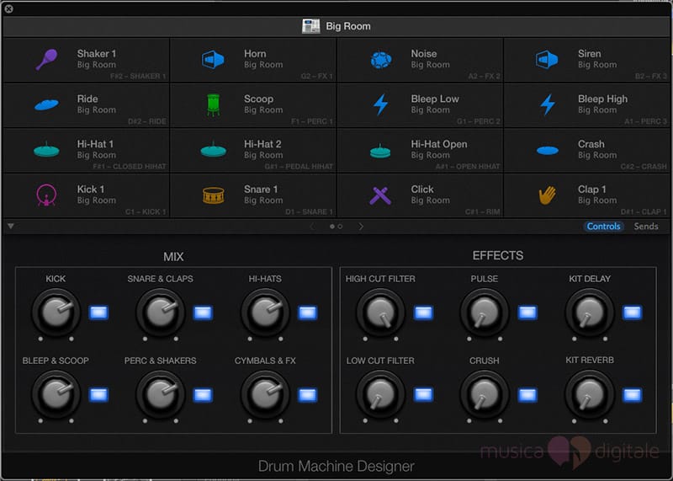This screenshot has height=481, width=673.
Task: Select the green Scoop drum icon
Action: (214, 105)
